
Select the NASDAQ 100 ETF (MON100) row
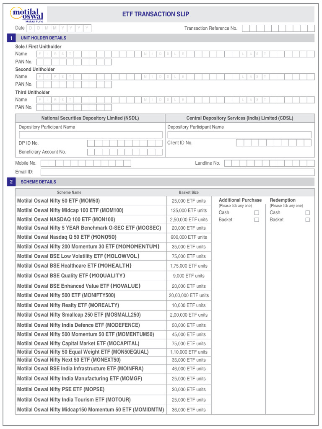click(x=113, y=220)
